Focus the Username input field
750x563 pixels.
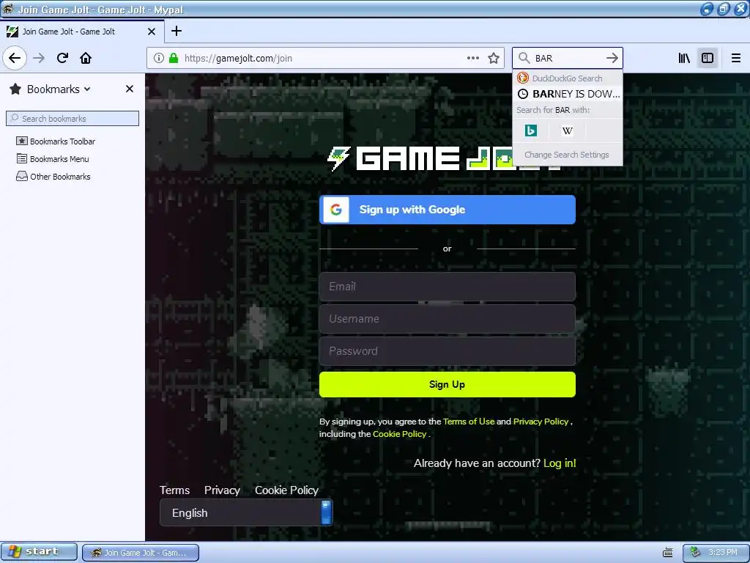(x=448, y=319)
